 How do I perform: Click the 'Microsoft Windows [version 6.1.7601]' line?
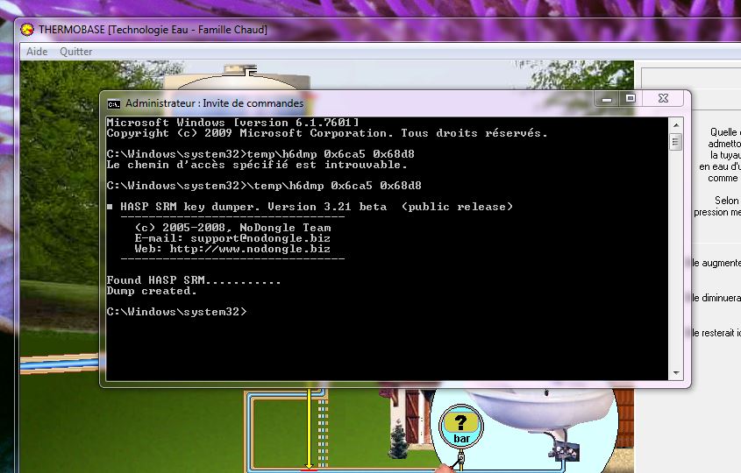pyautogui.click(x=232, y=123)
